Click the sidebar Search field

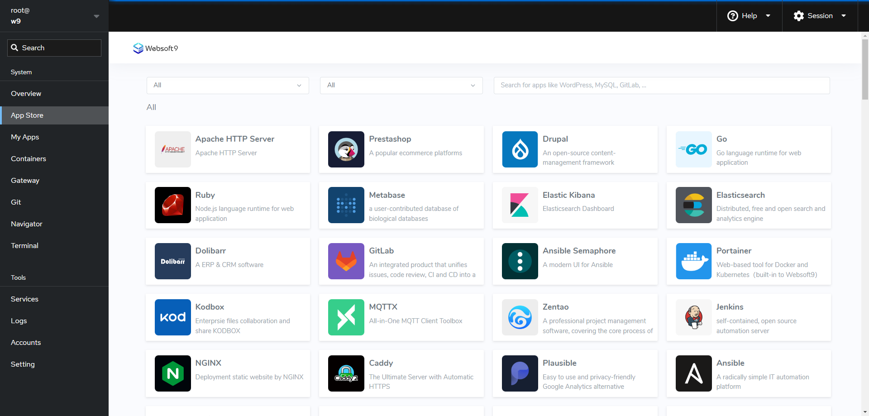54,48
